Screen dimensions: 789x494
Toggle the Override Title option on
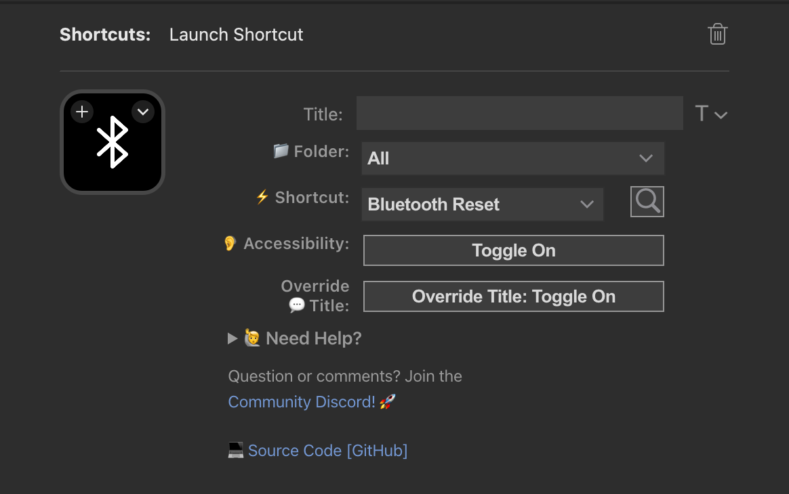point(513,296)
